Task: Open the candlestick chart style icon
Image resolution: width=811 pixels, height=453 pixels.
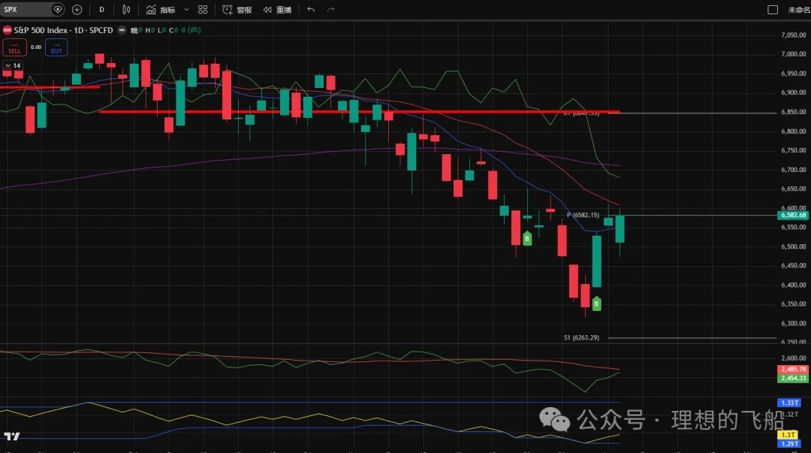Action: [125, 10]
